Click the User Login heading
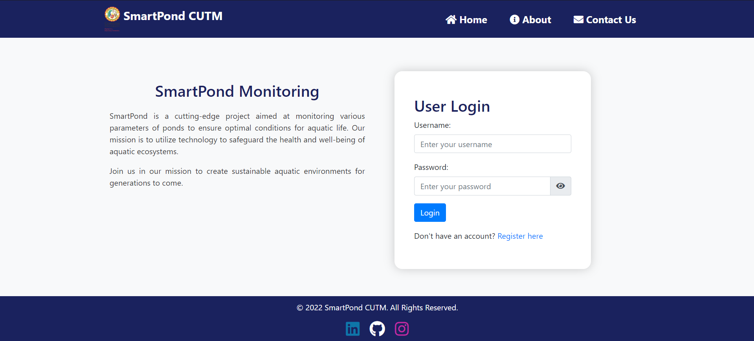This screenshot has height=341, width=754. point(452,106)
